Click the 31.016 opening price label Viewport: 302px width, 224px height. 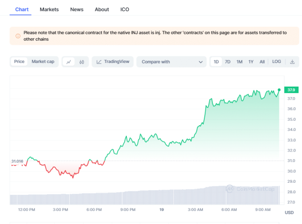click(x=17, y=161)
